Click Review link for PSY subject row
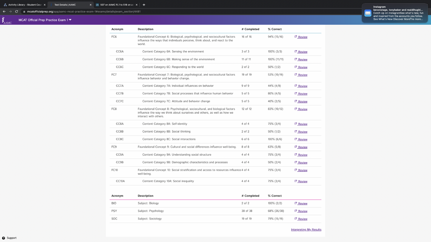The image size is (431, 242). [301, 211]
